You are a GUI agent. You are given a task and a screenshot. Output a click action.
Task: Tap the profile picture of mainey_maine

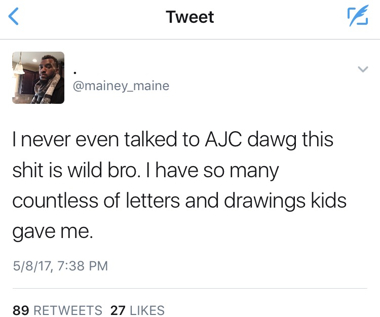39,77
